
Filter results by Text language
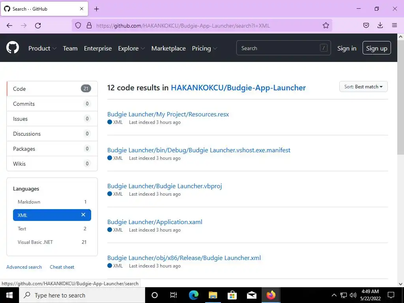point(52,228)
